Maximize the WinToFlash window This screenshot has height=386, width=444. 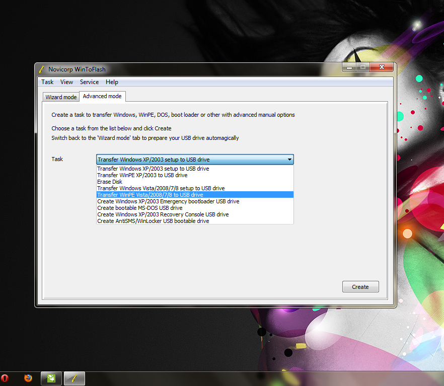coord(363,67)
